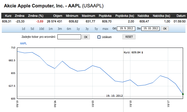Choose the 3m chart period
187x112 pixels.
click(x=60, y=29)
